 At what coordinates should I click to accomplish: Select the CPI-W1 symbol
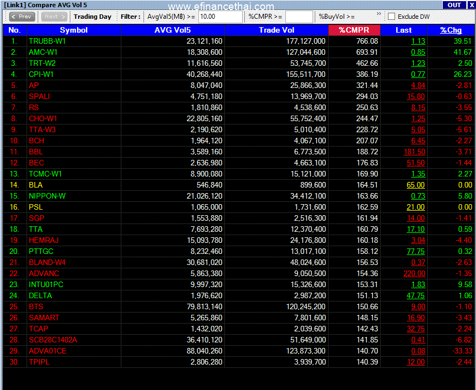(41, 74)
